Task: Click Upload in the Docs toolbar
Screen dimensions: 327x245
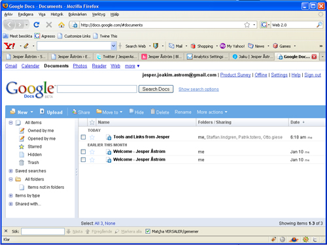Action: click(x=51, y=112)
